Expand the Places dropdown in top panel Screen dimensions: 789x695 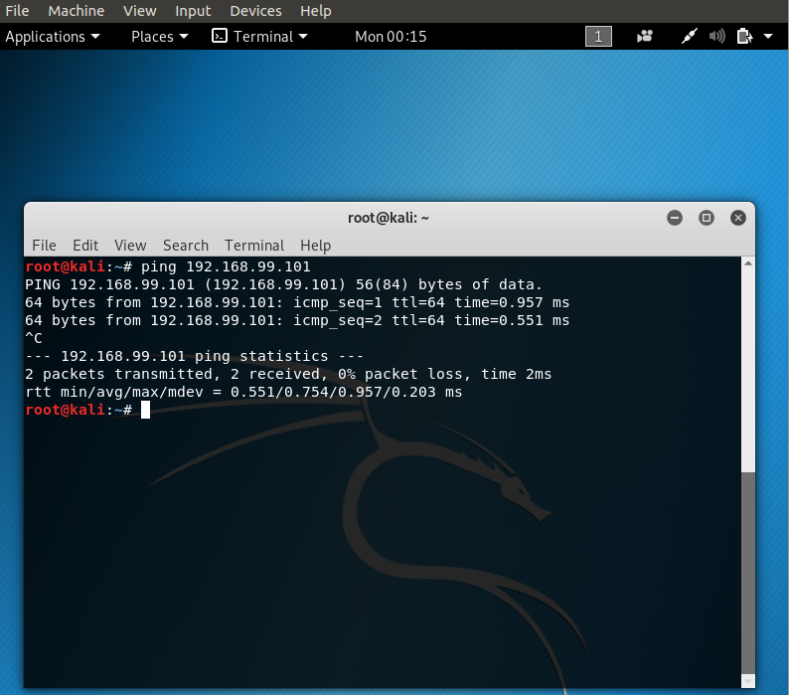tap(160, 36)
